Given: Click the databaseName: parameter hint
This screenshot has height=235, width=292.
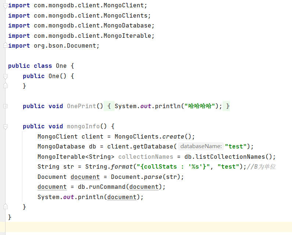Looking at the screenshot, I should point(201,146).
